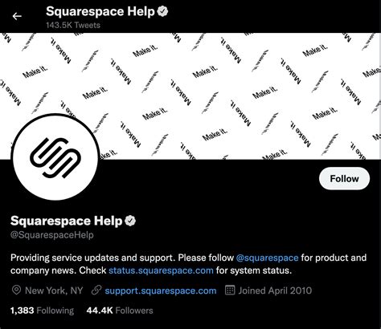The height and width of the screenshot is (329, 381).
Task: Click the New York, NY location text
Action: pyautogui.click(x=54, y=290)
